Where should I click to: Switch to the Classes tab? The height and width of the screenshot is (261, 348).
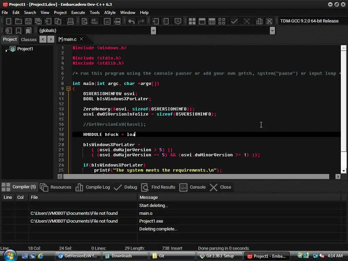pyautogui.click(x=29, y=39)
